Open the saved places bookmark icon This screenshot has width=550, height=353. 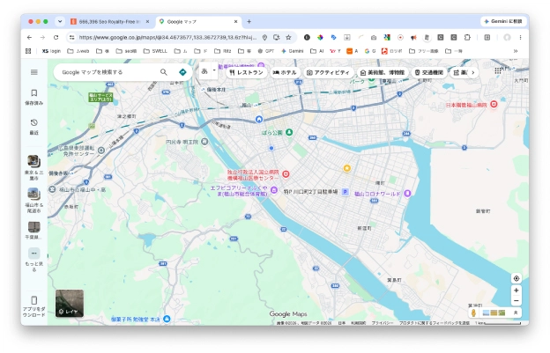tap(34, 92)
